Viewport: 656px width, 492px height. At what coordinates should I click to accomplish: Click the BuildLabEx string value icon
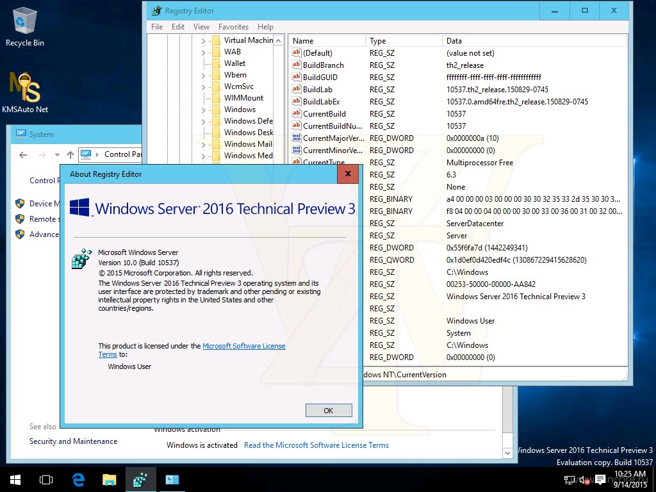pos(297,101)
